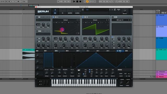Toggle filter routing for oscillator B
167x94 pixels.
(112, 39)
